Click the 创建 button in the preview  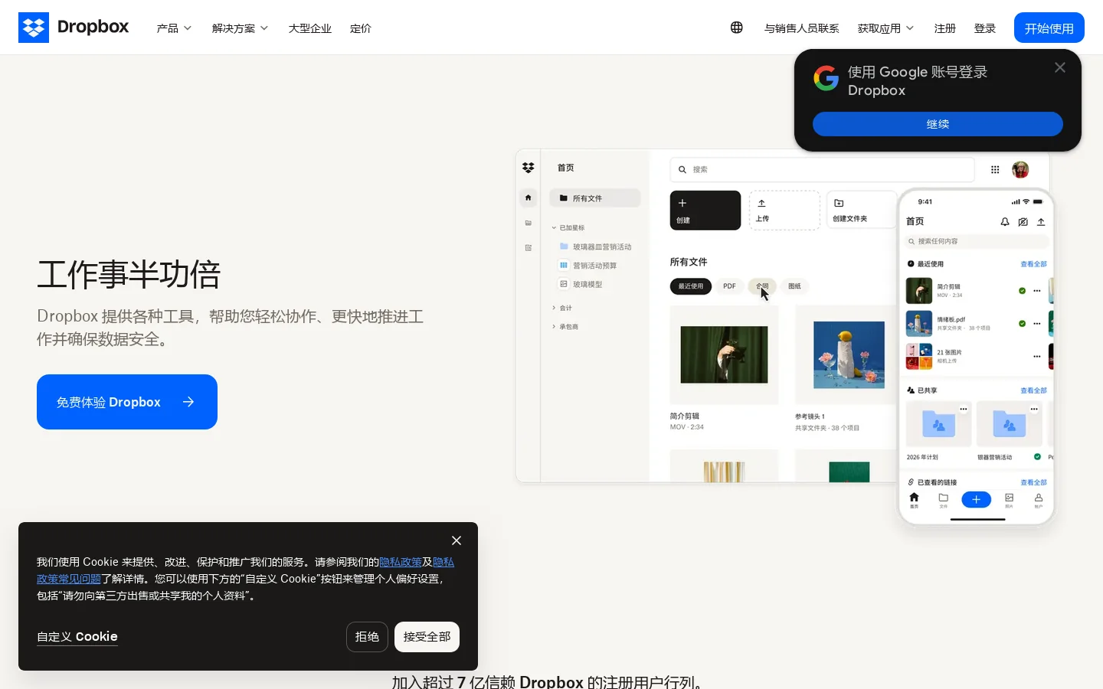(705, 211)
